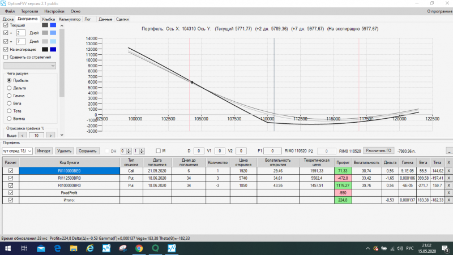
Task: Open the Торговля menu
Action: pos(29,11)
